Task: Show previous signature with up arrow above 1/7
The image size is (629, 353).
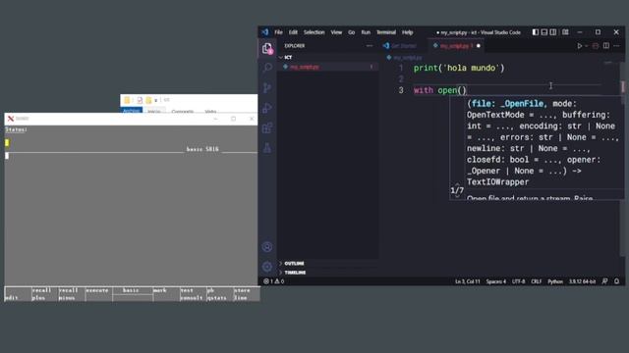Action: point(457,184)
